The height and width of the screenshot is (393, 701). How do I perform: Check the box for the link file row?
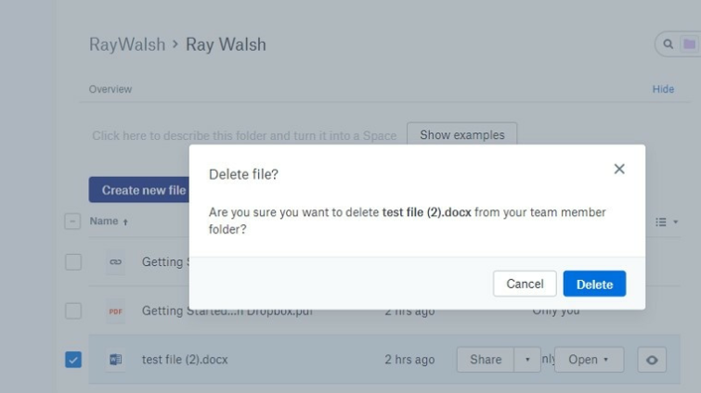pos(73,262)
